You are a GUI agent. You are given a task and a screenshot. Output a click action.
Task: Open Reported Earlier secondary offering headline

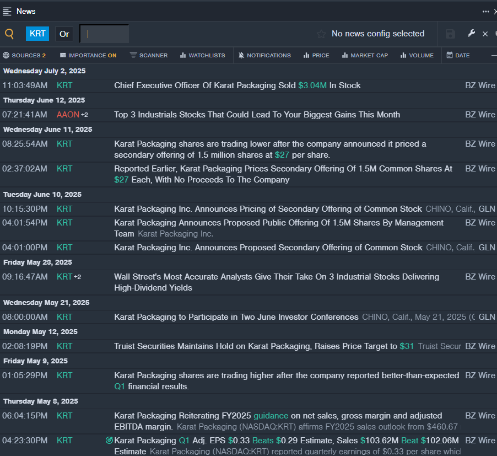(283, 174)
